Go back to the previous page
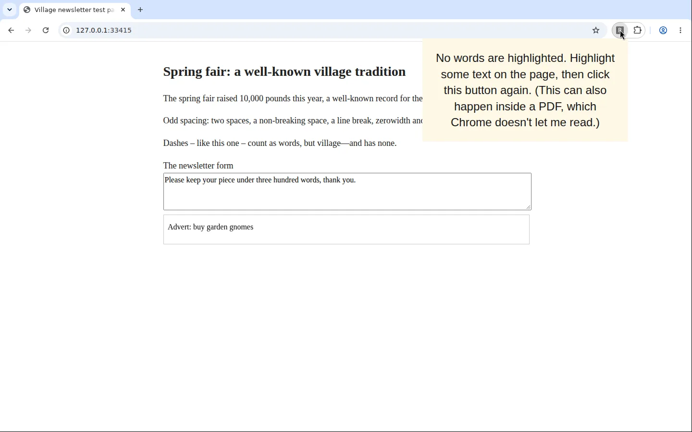Image resolution: width=692 pixels, height=432 pixels. pos(11,30)
